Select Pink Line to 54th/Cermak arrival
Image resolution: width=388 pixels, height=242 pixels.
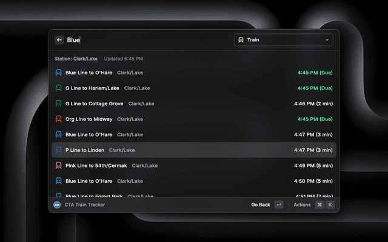(x=194, y=165)
